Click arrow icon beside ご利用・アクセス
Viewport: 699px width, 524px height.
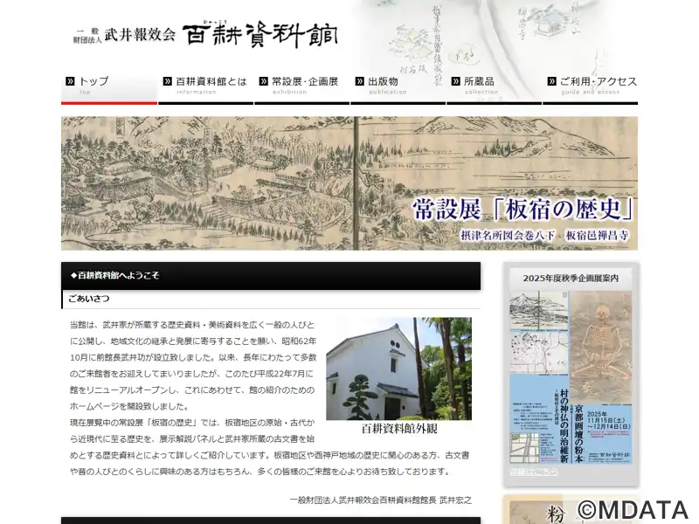[x=552, y=81]
